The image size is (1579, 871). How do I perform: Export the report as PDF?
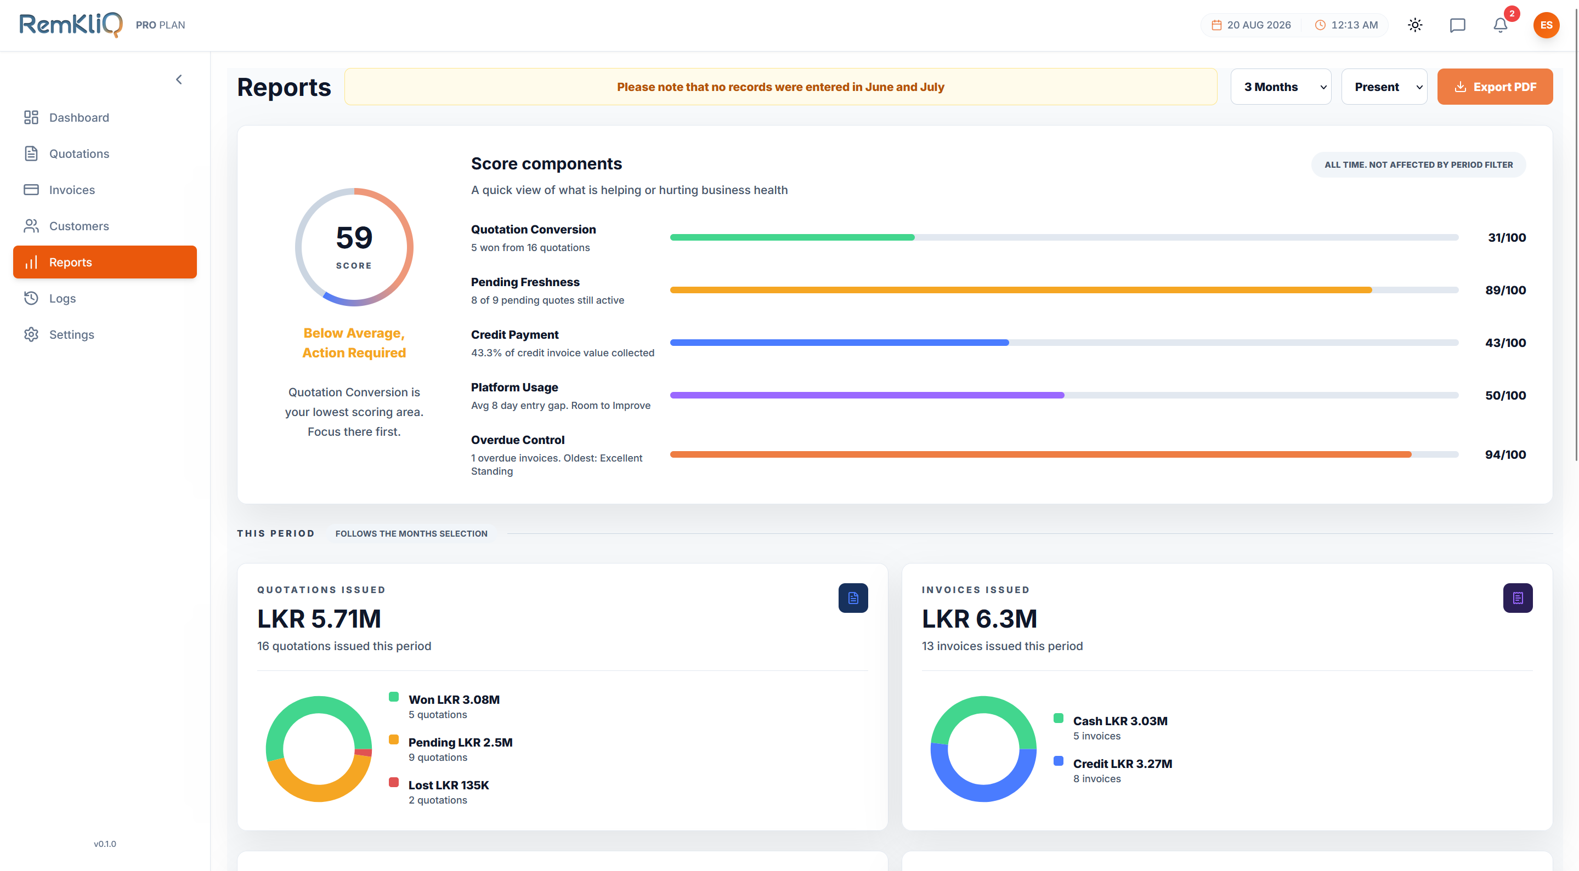[1495, 87]
